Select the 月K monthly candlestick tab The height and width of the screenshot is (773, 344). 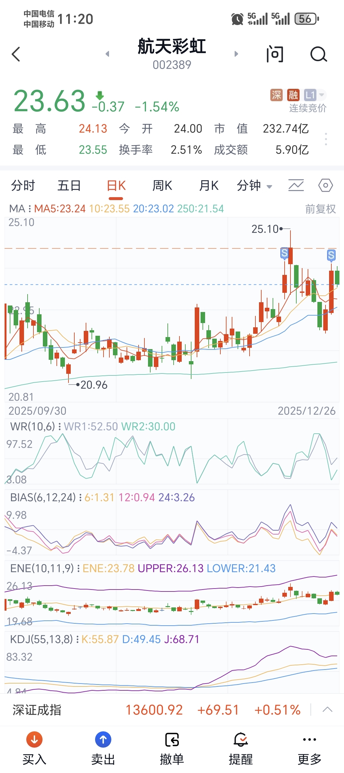point(209,186)
